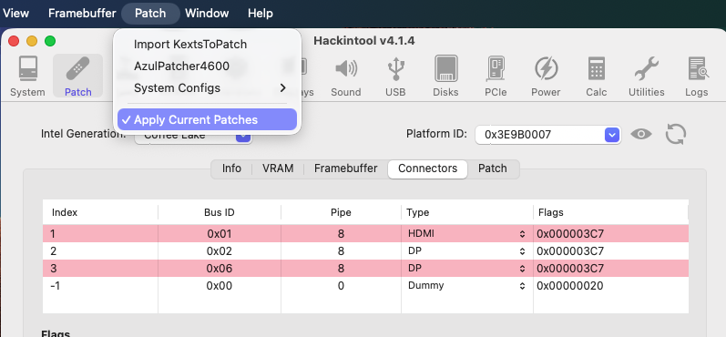726x337 pixels.
Task: Open the Help menu in menu bar
Action: (261, 13)
